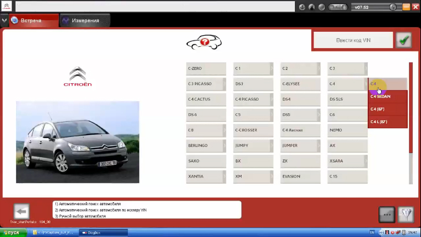Open the filter funnel button
Viewport: 421px width, 237px height.
[406, 214]
